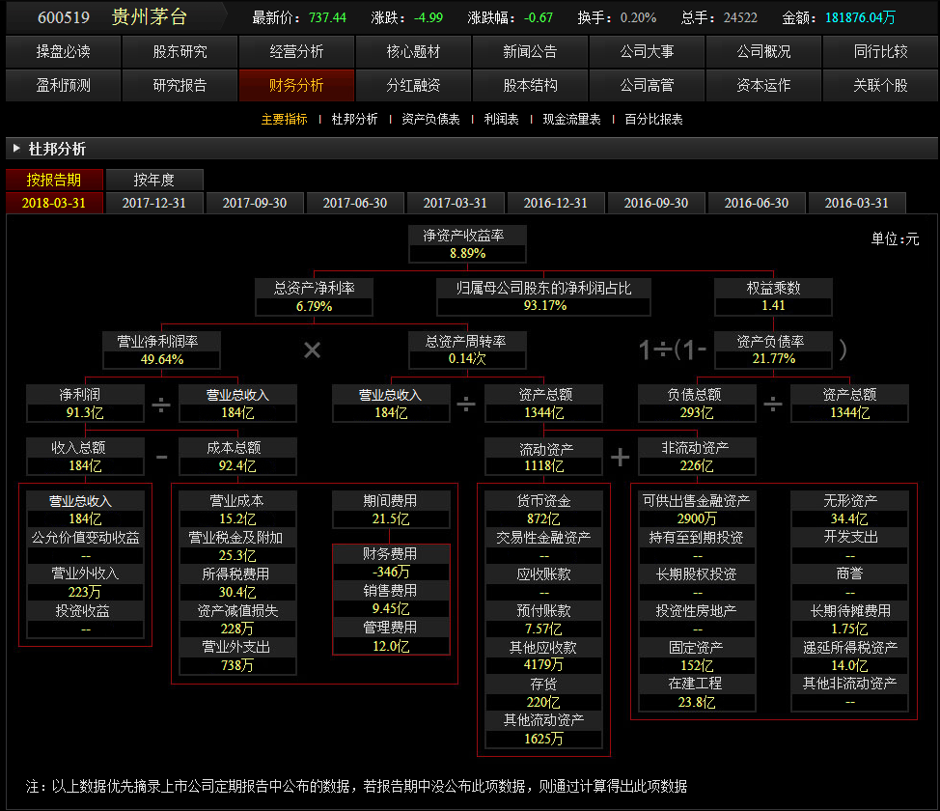
Task: Click 资产负债率 21.77% node
Action: [x=773, y=350]
